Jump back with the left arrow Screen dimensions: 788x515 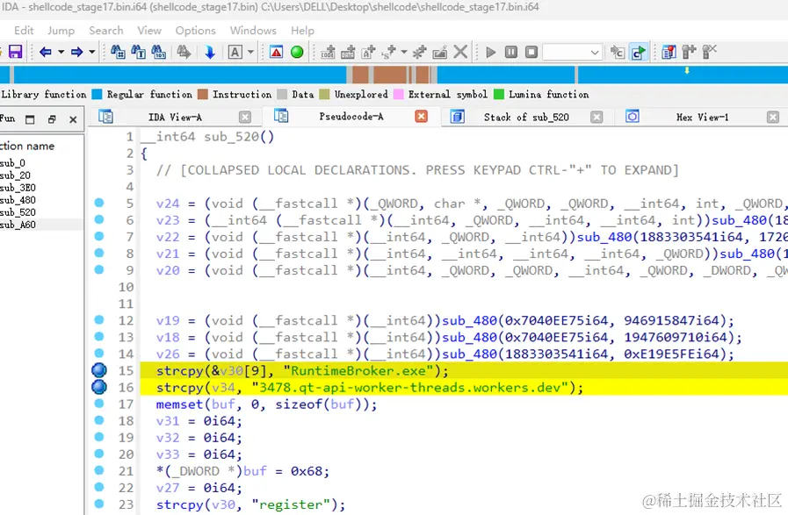[45, 52]
